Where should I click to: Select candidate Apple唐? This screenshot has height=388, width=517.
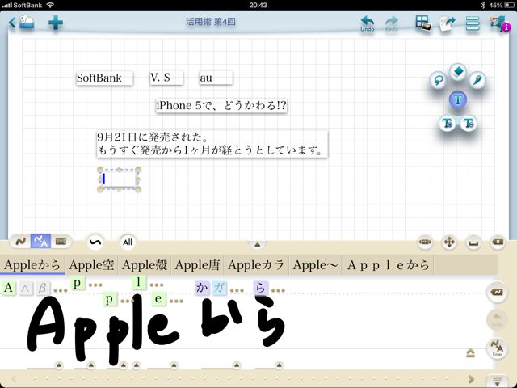click(197, 264)
